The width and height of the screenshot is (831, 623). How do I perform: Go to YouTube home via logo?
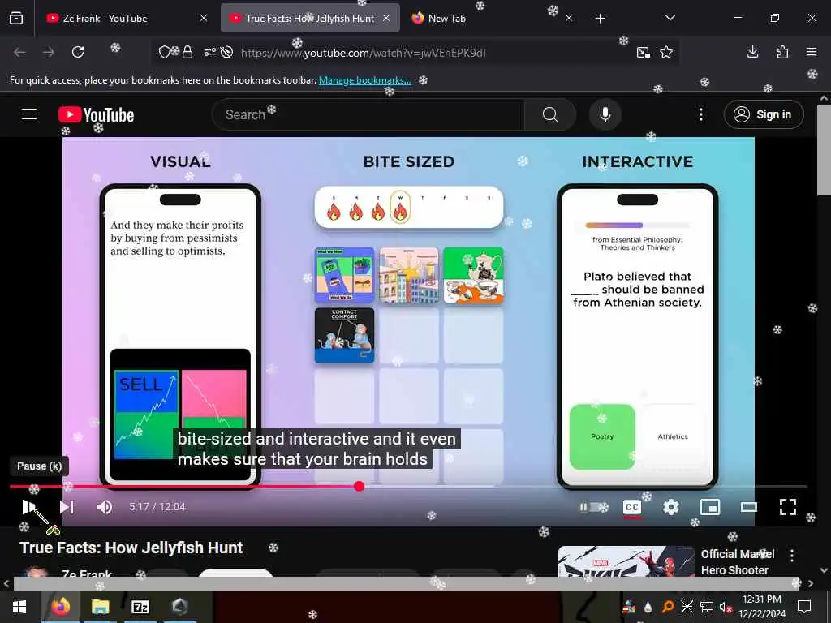97,114
